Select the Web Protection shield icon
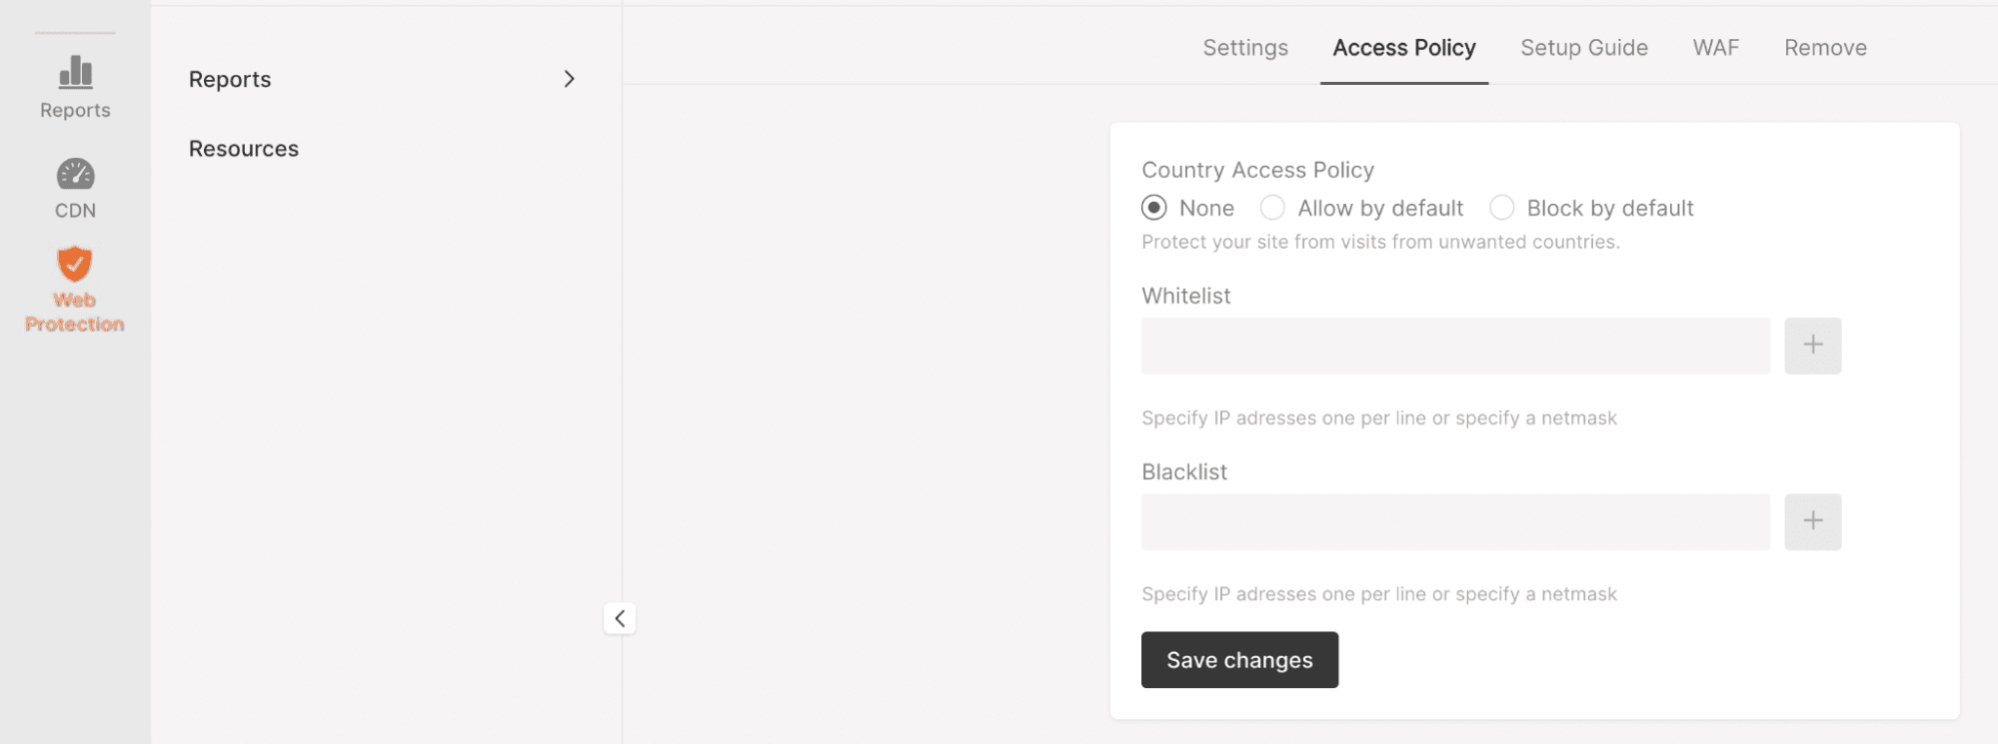1998x744 pixels. pos(75,265)
